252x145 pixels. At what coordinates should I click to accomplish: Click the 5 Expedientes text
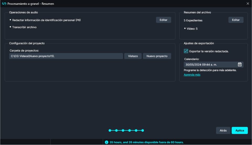pos(193,20)
